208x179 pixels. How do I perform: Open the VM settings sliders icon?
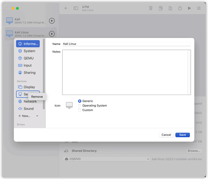[x=199, y=8]
